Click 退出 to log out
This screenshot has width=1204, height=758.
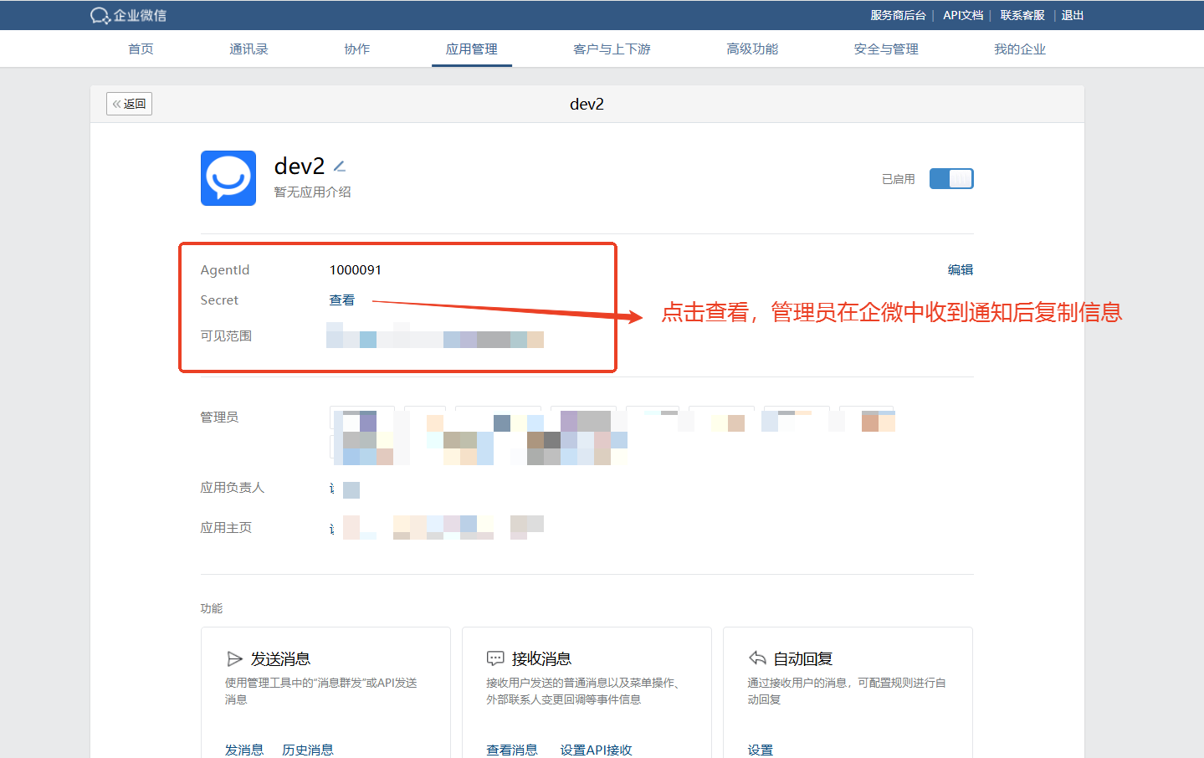[x=1073, y=15]
